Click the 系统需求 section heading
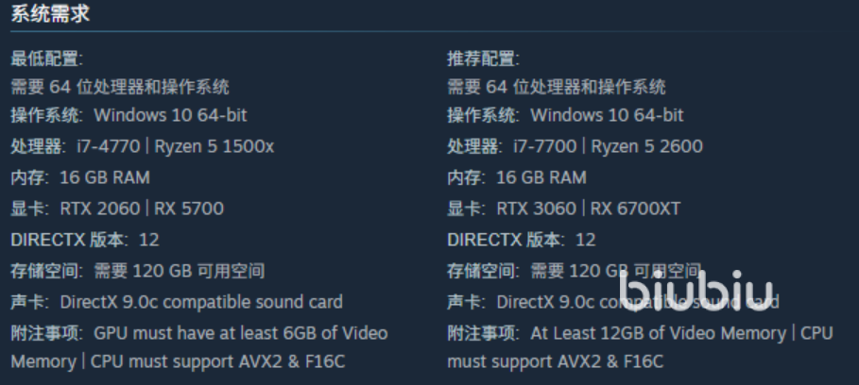Screen dimensions: 859x385 [x=50, y=14]
